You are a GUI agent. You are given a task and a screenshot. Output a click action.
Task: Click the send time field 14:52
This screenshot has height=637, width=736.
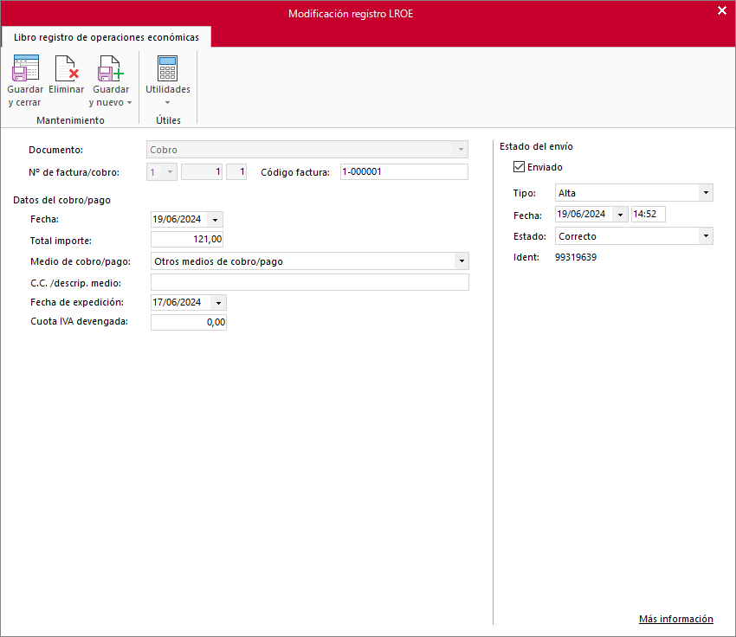(649, 215)
